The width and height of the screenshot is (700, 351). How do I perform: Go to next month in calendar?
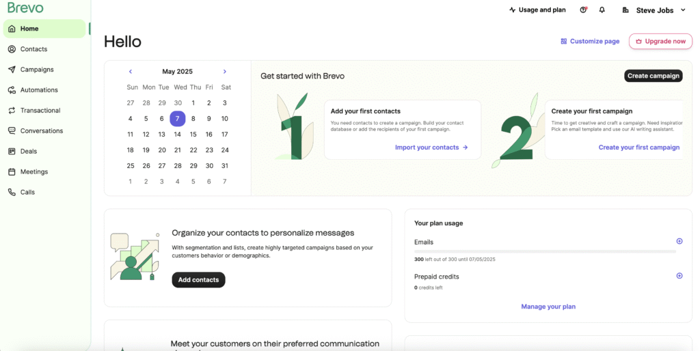(x=224, y=71)
